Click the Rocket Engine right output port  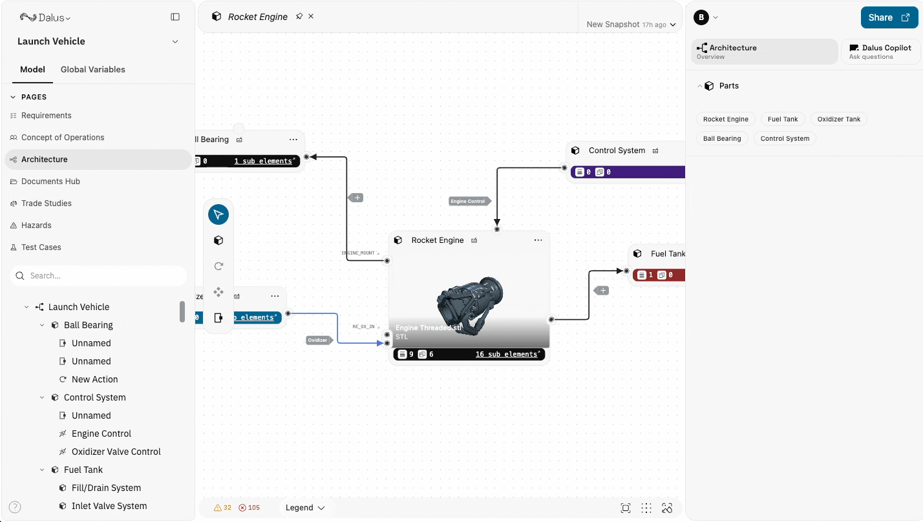click(551, 319)
